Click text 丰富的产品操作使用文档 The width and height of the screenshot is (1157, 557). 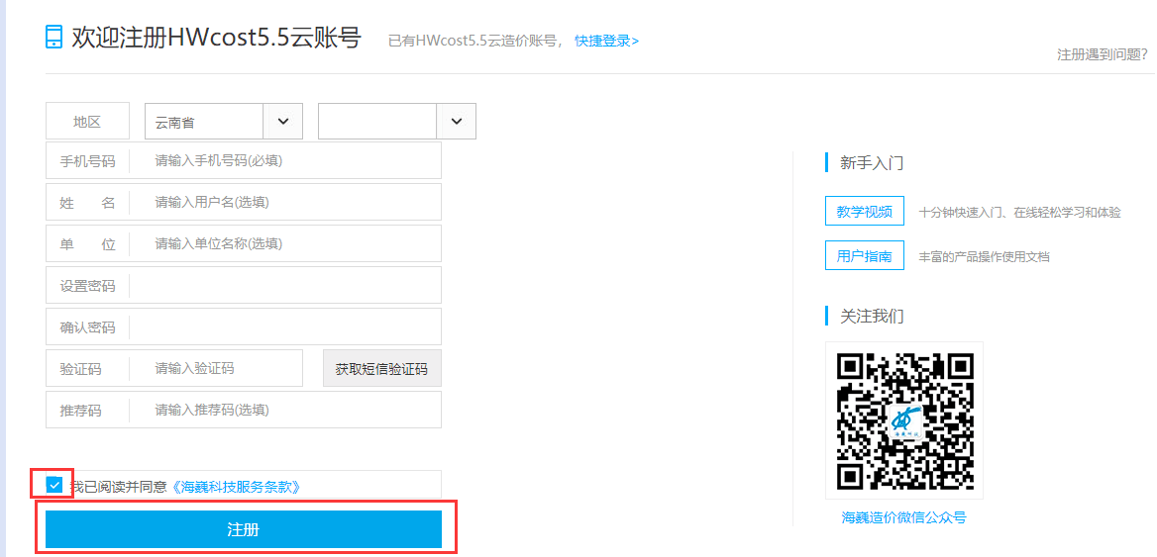(984, 257)
